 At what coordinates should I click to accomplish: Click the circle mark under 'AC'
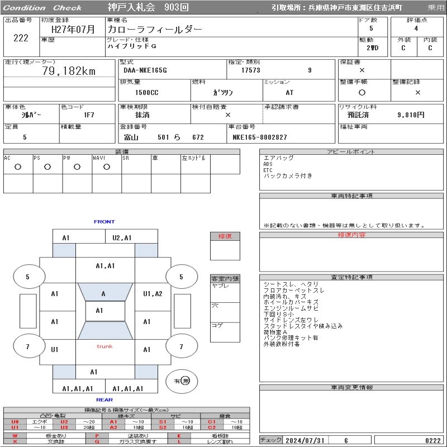pos(18,167)
